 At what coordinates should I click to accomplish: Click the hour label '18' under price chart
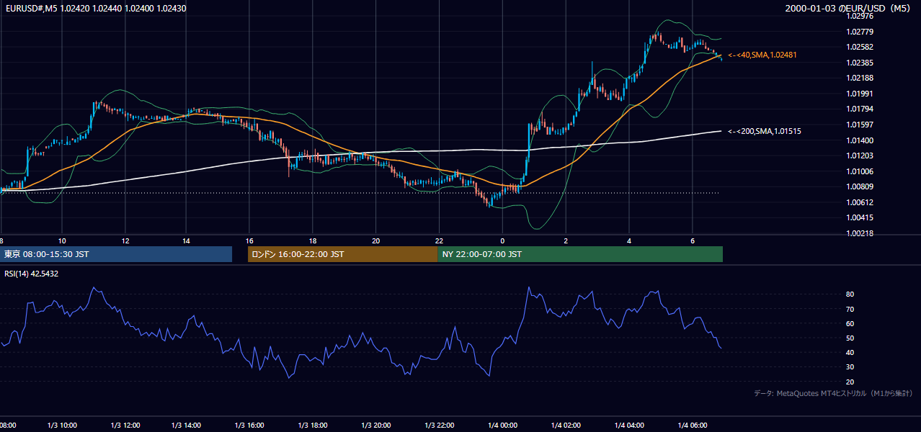coord(313,240)
